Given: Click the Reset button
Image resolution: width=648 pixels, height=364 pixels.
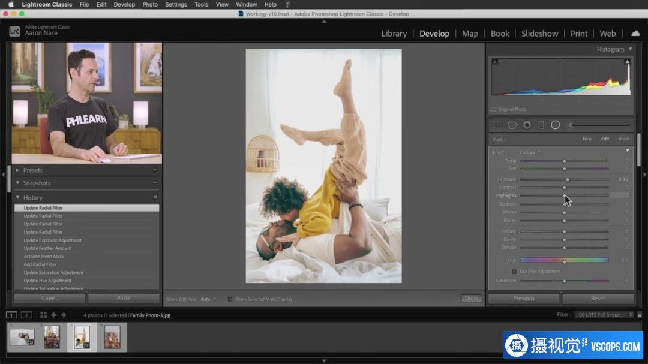Looking at the screenshot, I should click(x=598, y=298).
